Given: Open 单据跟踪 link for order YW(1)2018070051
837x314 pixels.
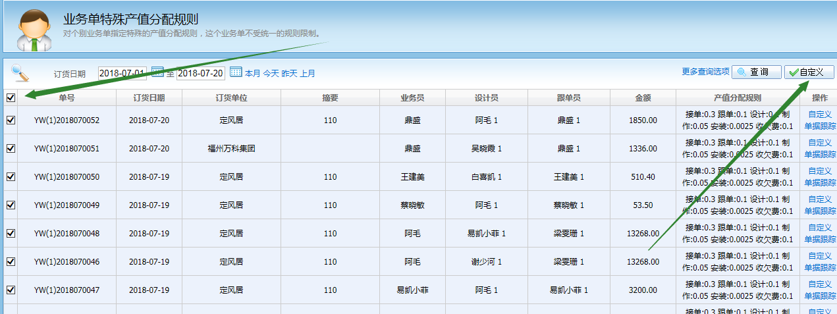Looking at the screenshot, I should (x=820, y=155).
